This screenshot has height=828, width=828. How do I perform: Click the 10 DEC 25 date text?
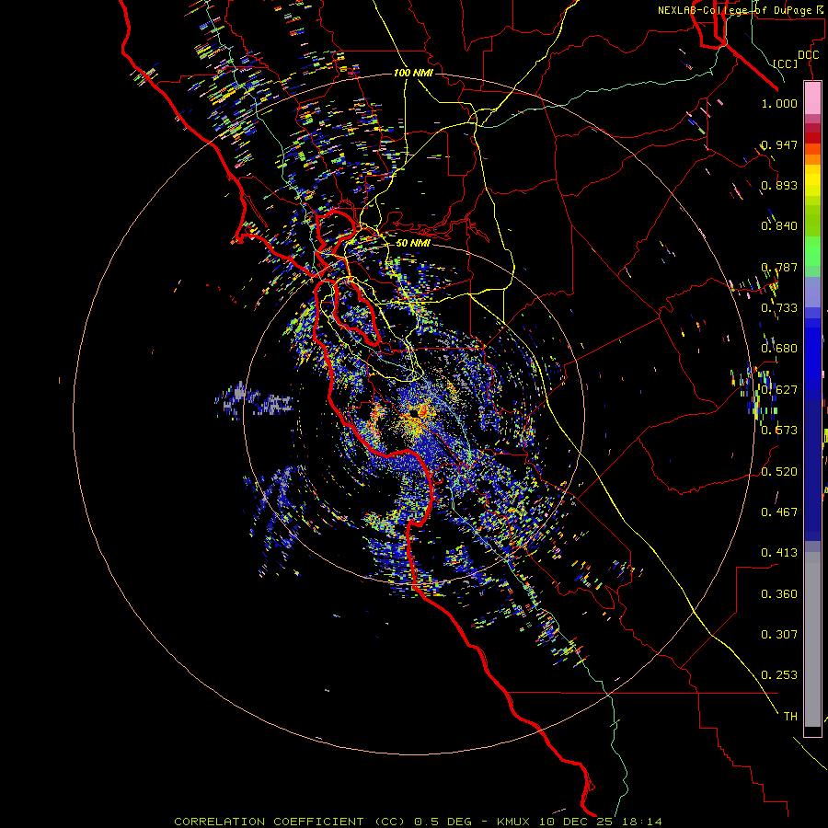(574, 822)
